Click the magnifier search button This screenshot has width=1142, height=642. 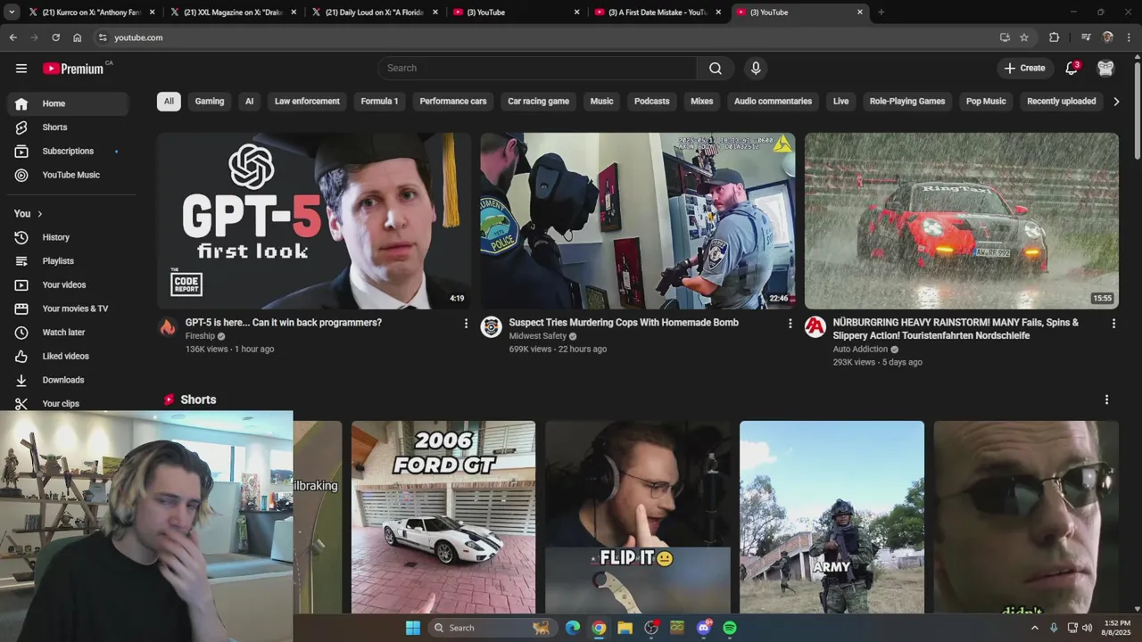(x=716, y=68)
